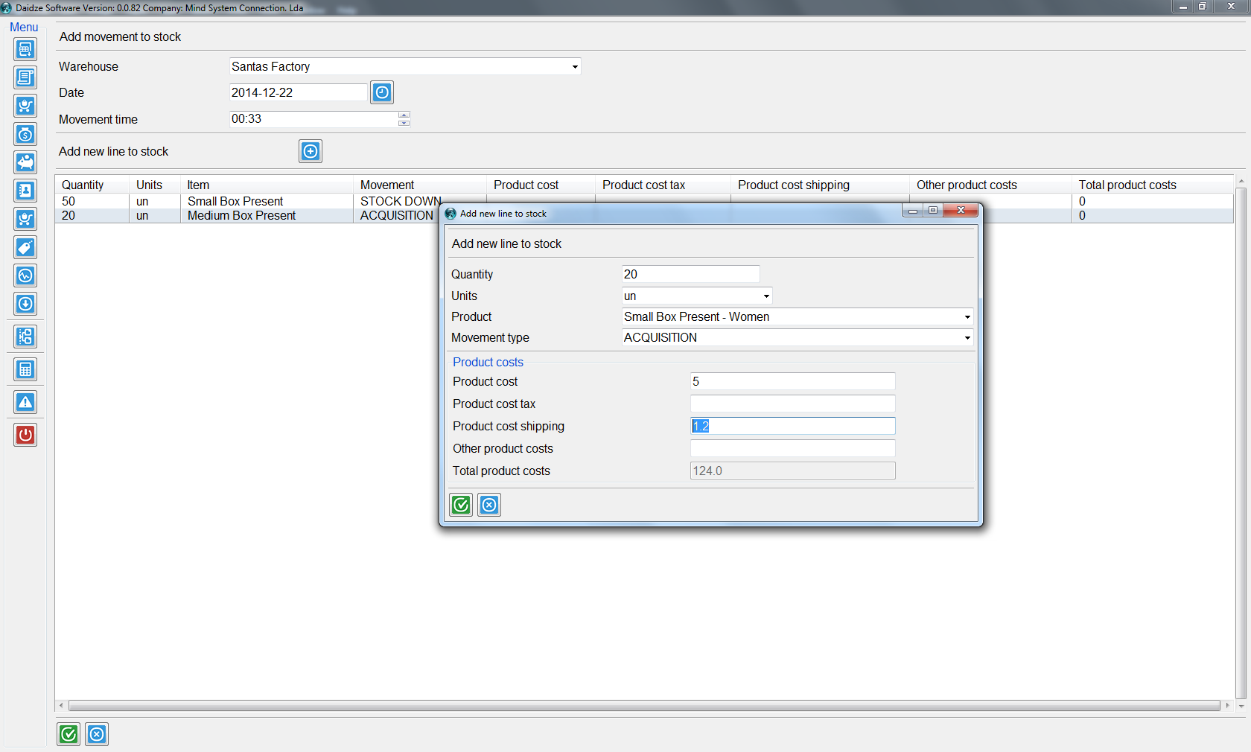1251x752 pixels.
Task: Click the Product cost tax field
Action: [792, 404]
